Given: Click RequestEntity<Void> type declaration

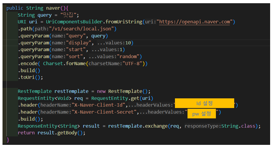Looking at the screenshot, I should tap(45, 98).
